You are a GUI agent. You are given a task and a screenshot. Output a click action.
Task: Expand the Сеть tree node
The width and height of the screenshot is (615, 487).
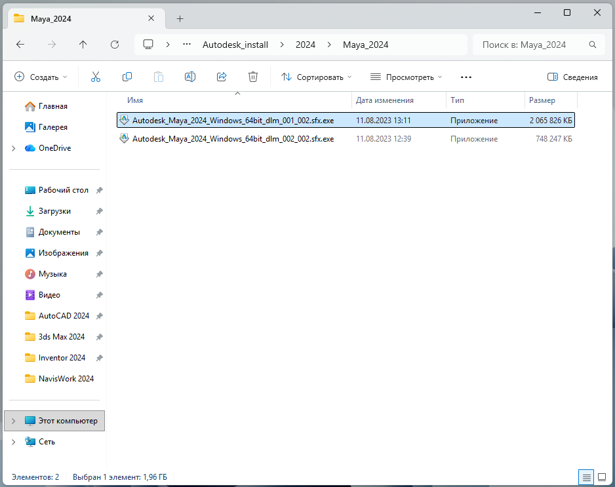coord(14,442)
